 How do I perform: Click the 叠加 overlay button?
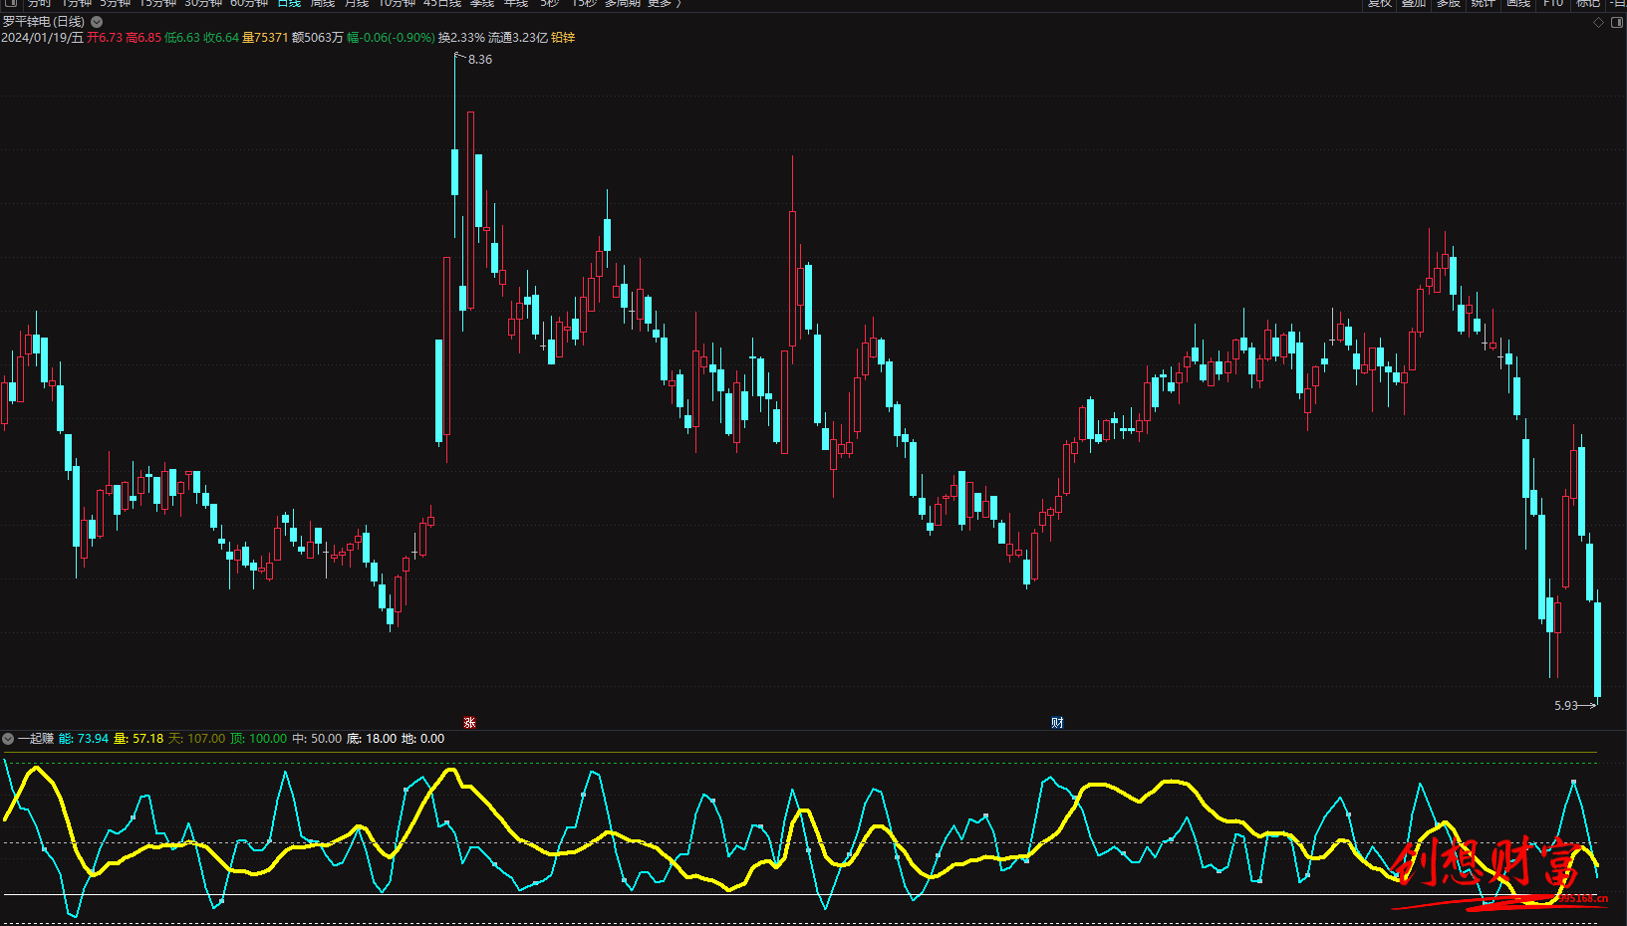click(1414, 4)
